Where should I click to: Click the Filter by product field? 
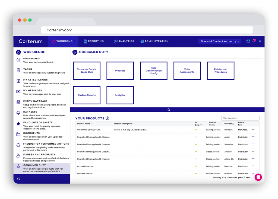pos(241,118)
